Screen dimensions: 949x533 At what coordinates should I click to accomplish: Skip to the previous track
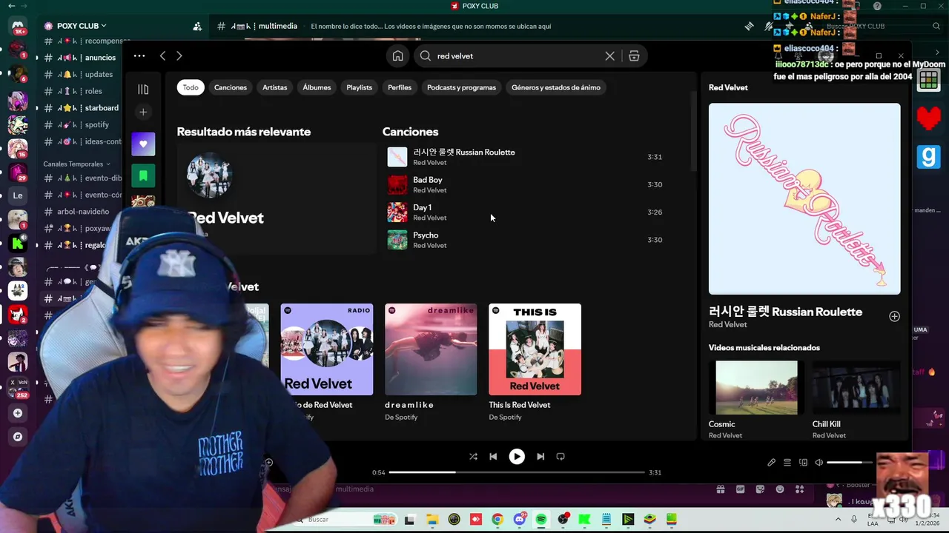(x=493, y=457)
